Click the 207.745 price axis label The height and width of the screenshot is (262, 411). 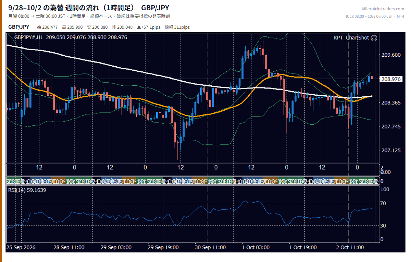pos(391,126)
